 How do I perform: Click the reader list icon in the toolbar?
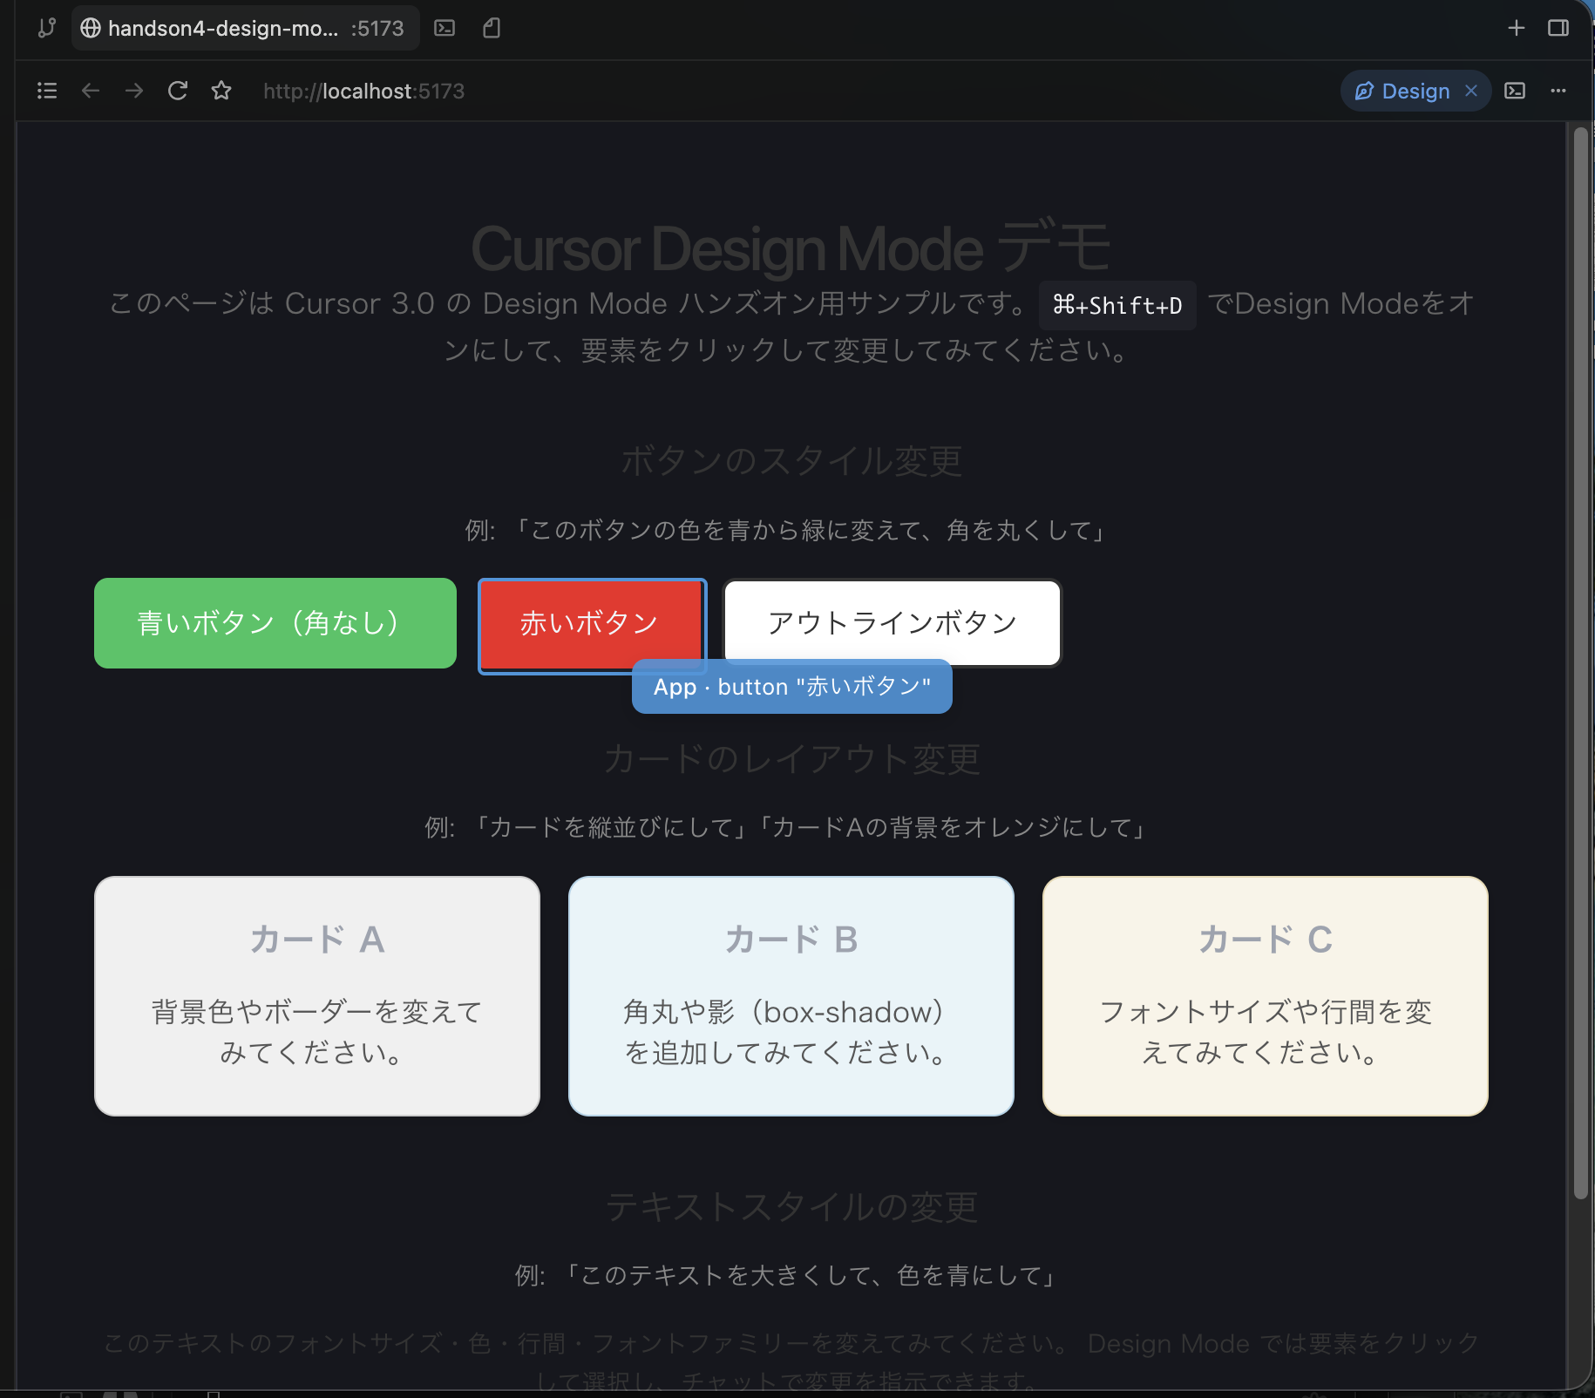47,91
